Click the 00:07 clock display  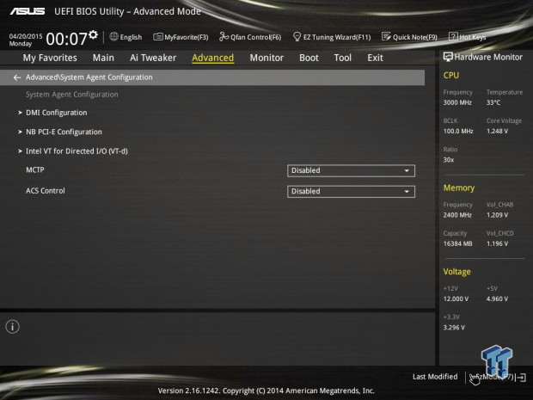coord(67,39)
